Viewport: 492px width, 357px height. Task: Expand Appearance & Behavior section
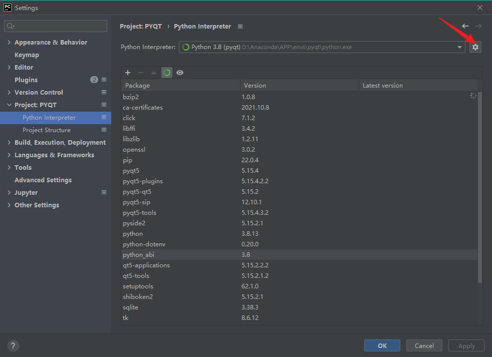[x=9, y=42]
